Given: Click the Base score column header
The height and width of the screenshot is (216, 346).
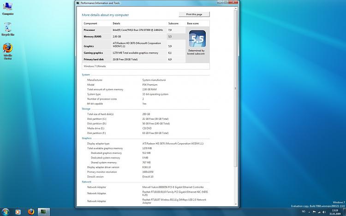Looking at the screenshot, I should pyautogui.click(x=193, y=23).
